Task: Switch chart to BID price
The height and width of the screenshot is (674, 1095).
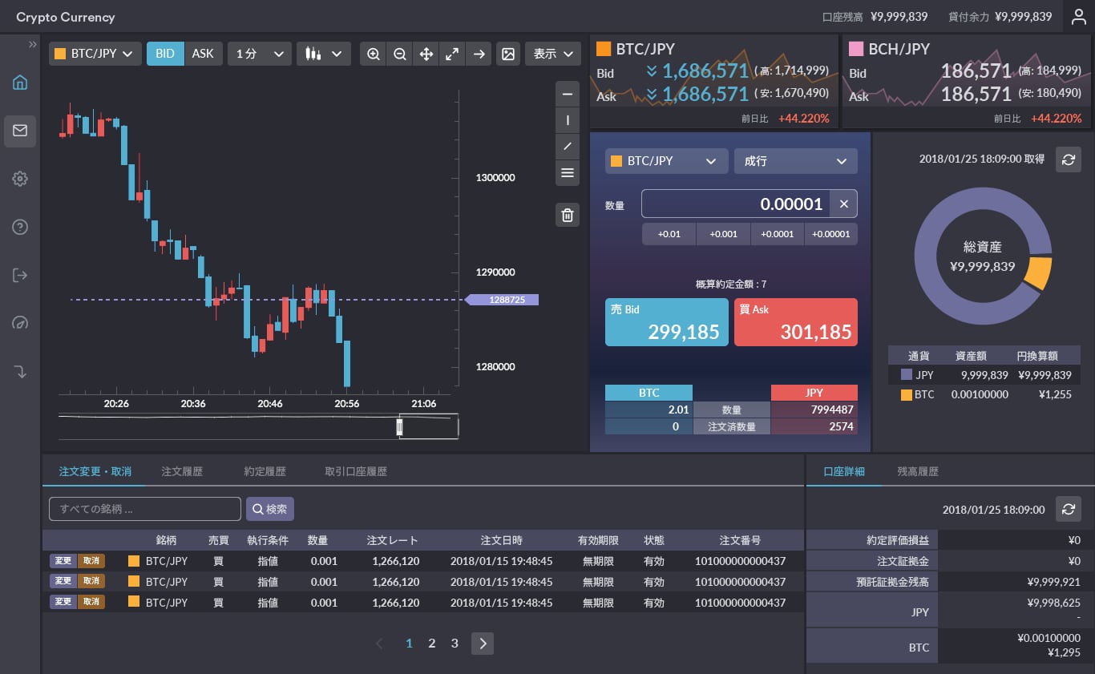Action: [165, 54]
